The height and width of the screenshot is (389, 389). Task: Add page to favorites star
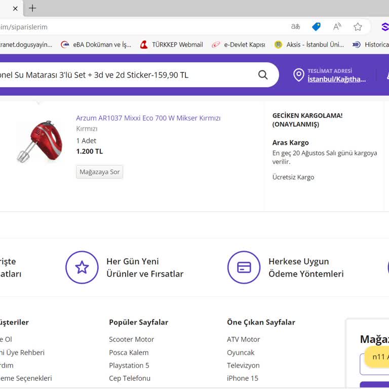click(358, 26)
